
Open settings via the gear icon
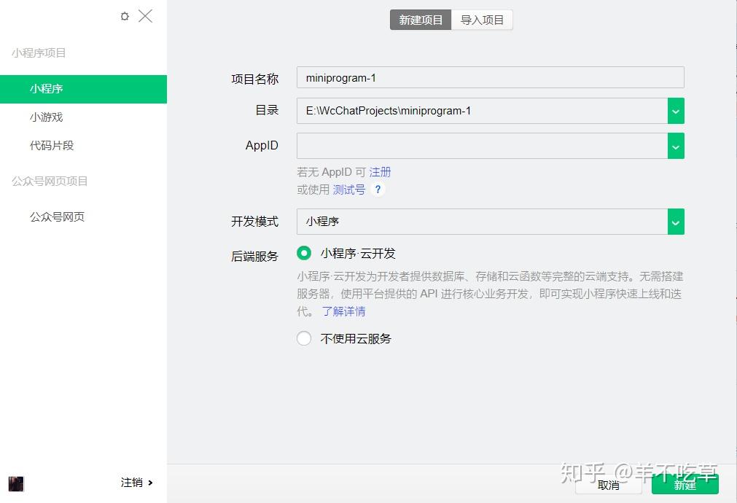[x=125, y=16]
